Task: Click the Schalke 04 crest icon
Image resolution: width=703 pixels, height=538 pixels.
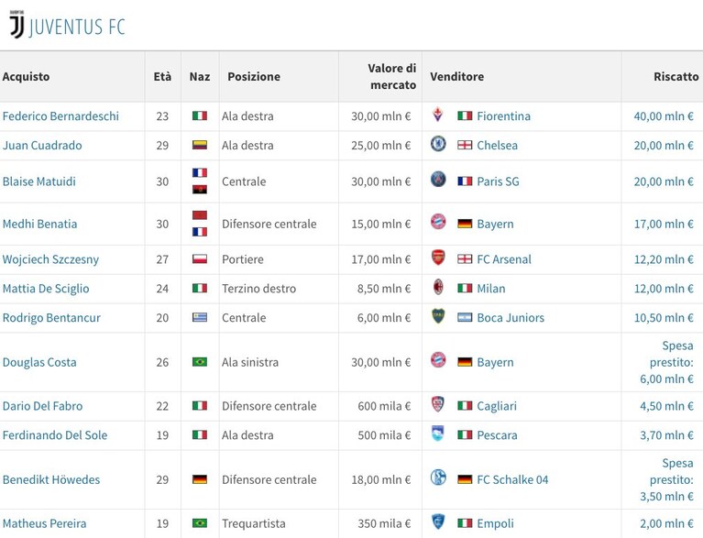Action: [438, 478]
